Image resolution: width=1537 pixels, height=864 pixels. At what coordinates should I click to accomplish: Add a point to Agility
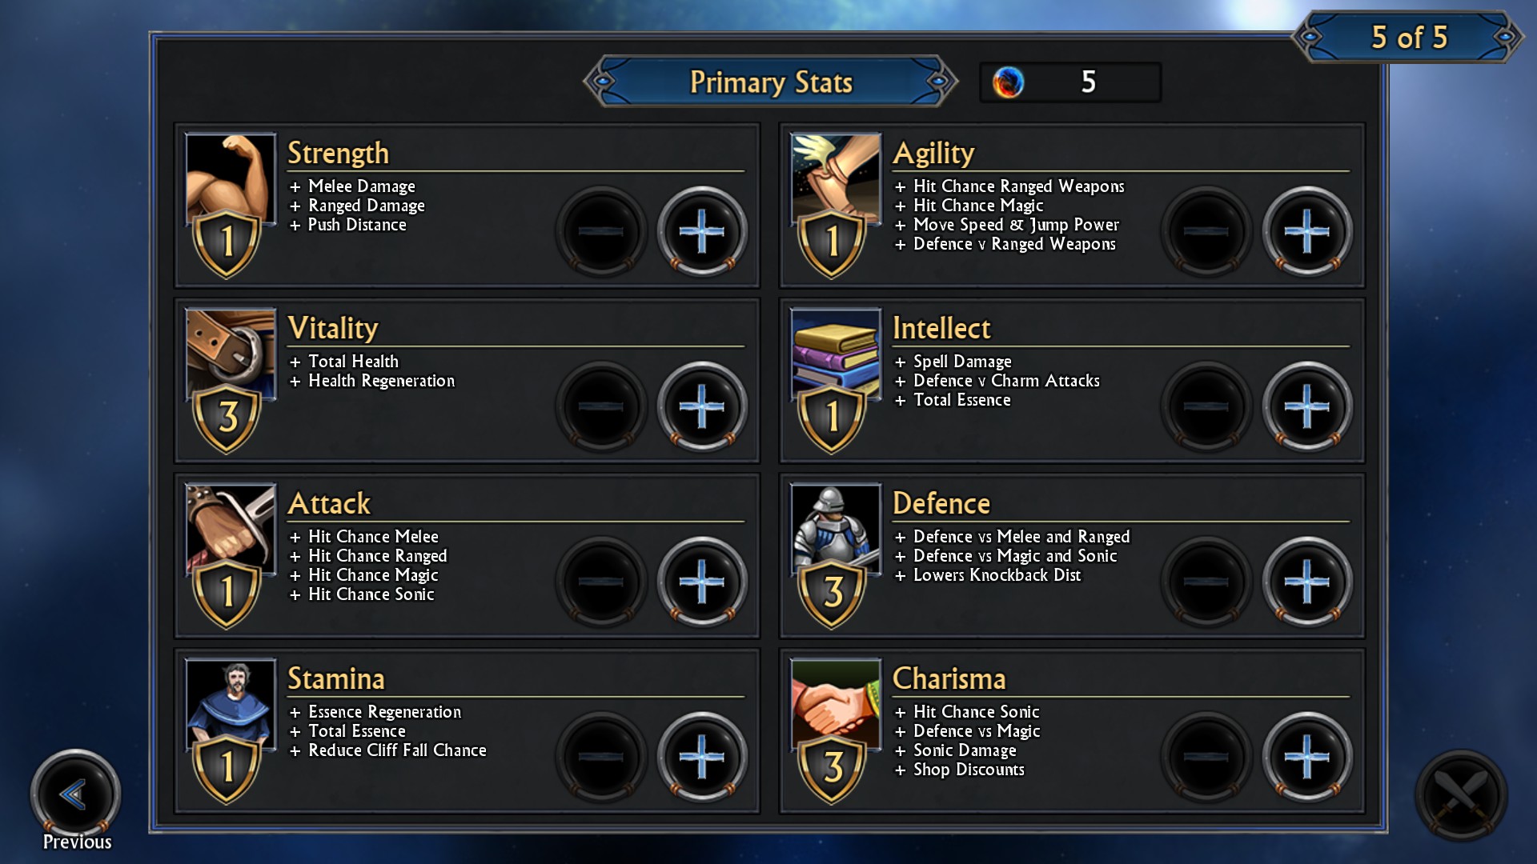(x=1307, y=232)
